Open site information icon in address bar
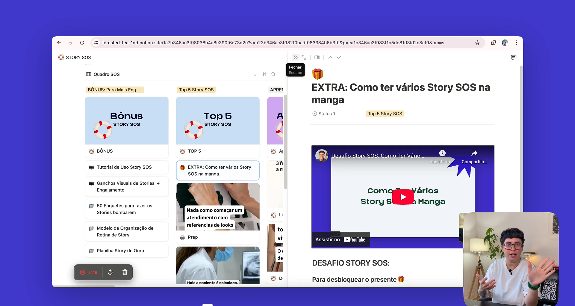 click(96, 43)
